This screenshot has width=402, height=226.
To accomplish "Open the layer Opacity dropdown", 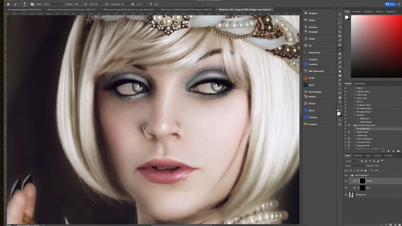I will pyautogui.click(x=378, y=166).
